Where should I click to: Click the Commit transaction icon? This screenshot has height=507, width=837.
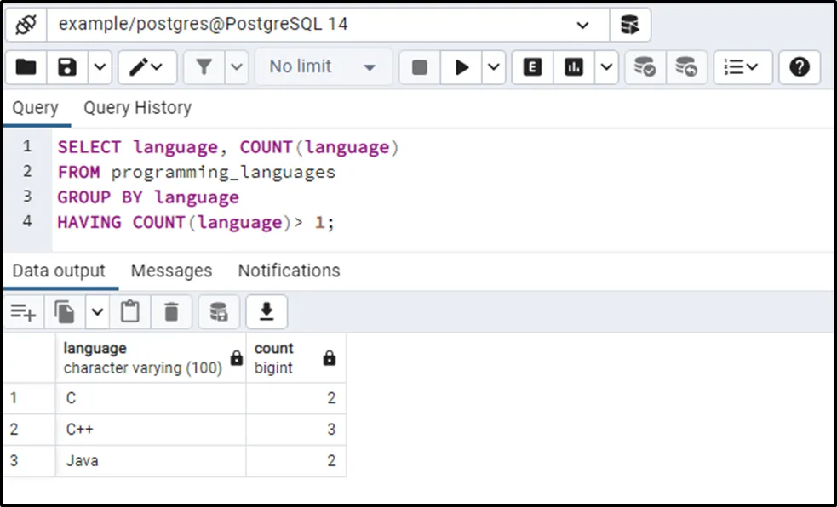645,67
